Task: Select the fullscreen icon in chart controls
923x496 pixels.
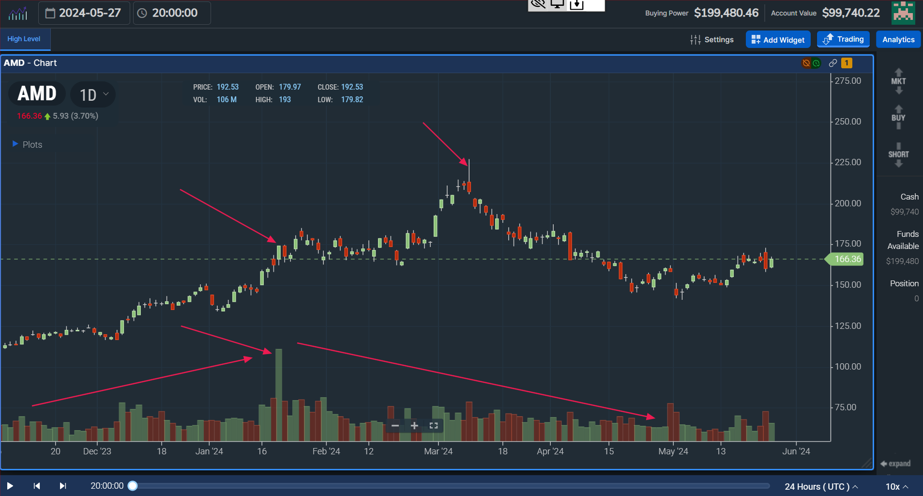Action: 433,425
